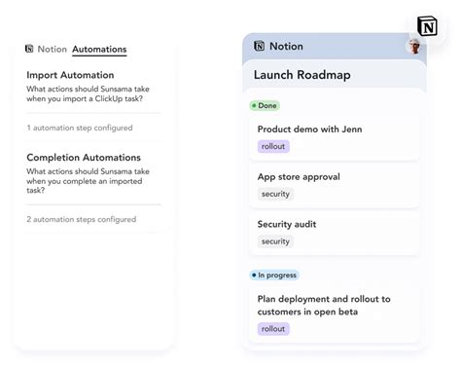Switch to the Notion tab

tap(52, 49)
